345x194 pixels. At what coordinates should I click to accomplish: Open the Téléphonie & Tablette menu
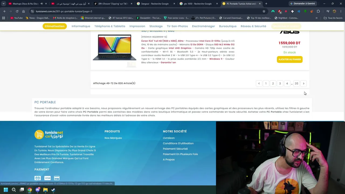(110, 26)
